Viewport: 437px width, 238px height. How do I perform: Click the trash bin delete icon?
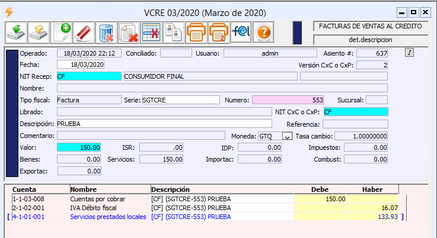106,32
